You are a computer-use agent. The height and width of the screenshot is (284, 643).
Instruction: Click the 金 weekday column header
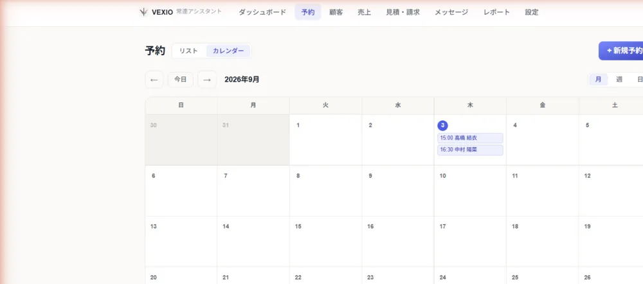543,105
